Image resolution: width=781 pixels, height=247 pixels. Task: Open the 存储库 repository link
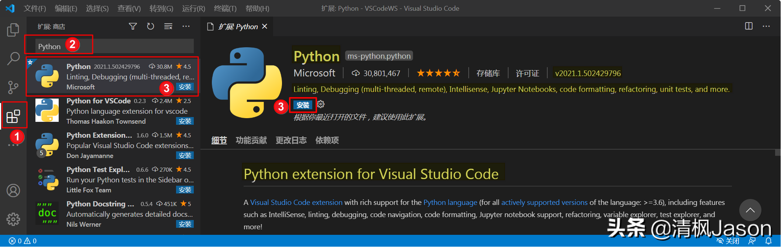pos(488,73)
